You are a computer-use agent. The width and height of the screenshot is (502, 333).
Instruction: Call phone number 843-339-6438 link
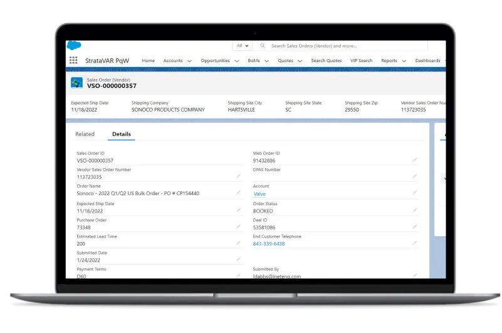coord(269,244)
